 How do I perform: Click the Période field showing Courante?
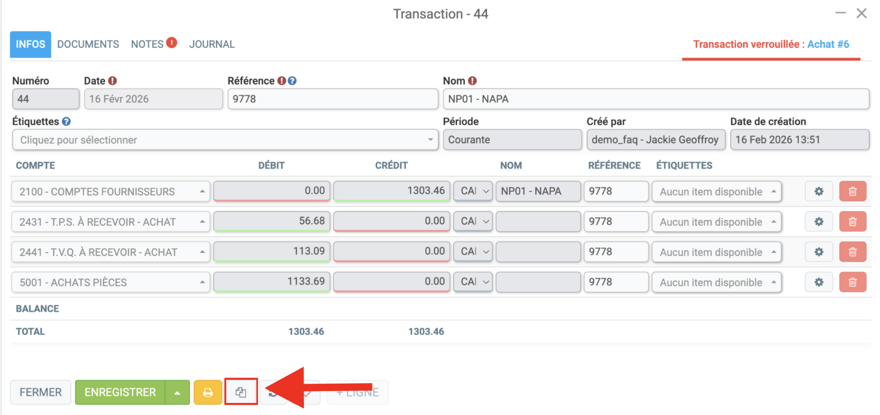512,140
